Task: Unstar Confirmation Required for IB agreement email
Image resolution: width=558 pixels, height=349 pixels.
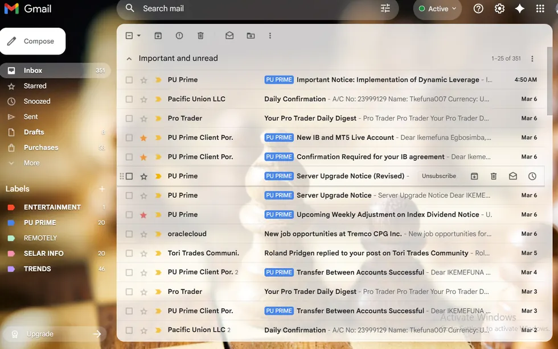Action: click(143, 157)
